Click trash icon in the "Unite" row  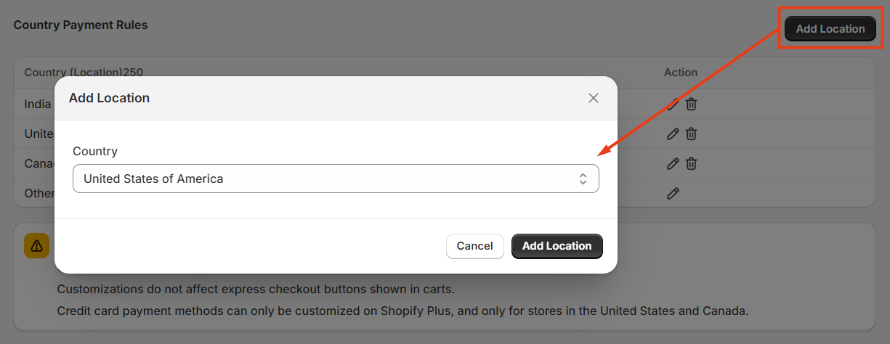tap(691, 134)
